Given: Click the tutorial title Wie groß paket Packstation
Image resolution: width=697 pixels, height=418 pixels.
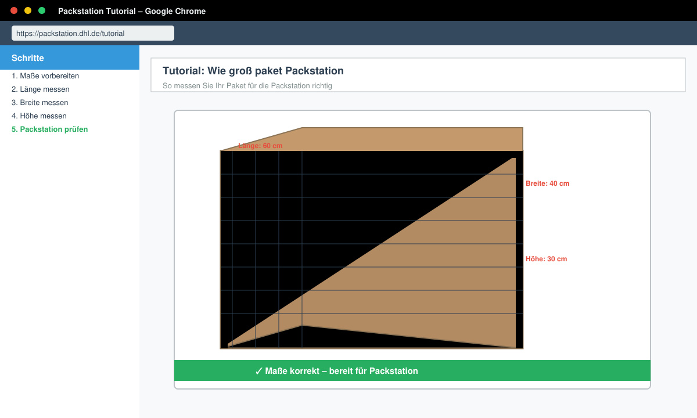Looking at the screenshot, I should 253,71.
